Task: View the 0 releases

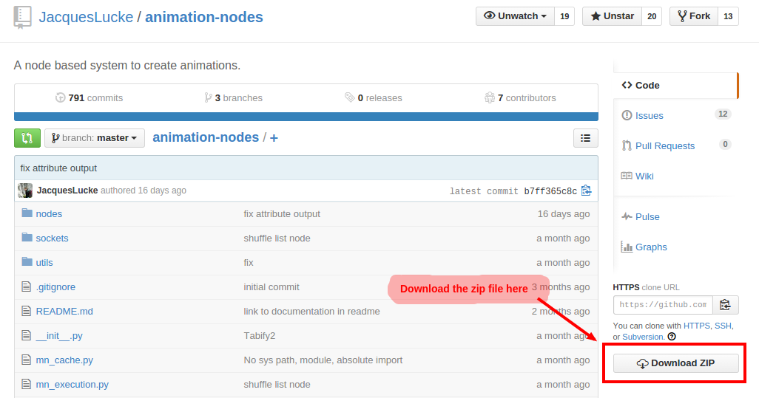Action: [x=373, y=98]
